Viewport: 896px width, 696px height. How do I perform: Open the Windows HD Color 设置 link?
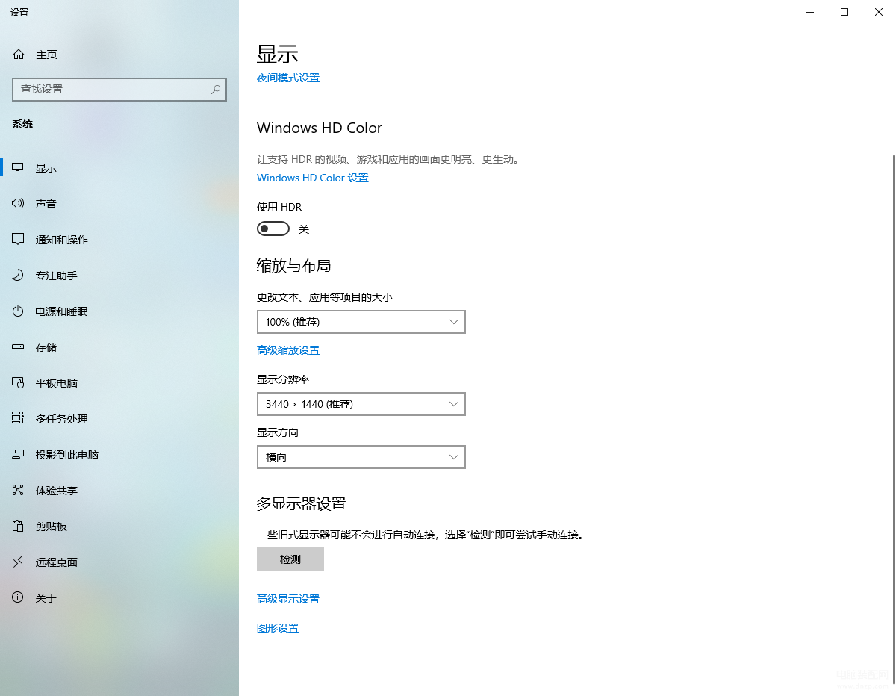point(313,178)
